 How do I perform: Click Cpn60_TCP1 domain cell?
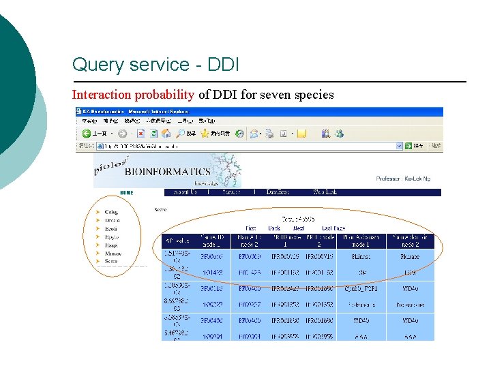pos(361,288)
